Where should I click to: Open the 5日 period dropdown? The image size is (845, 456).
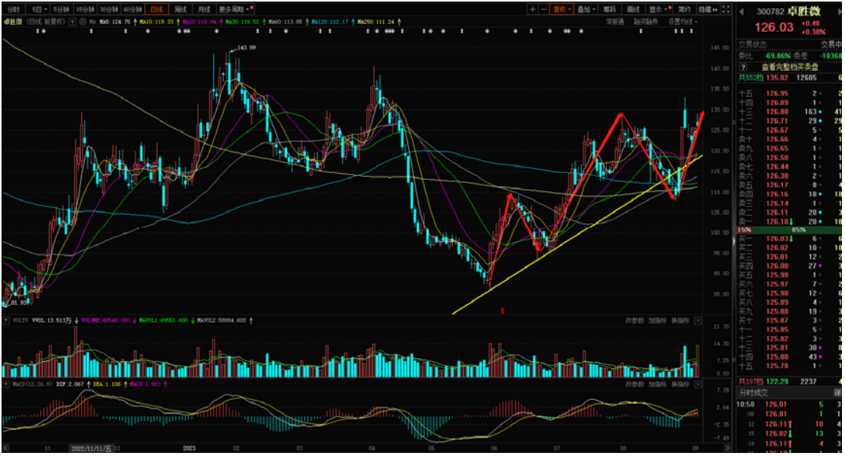click(x=39, y=9)
